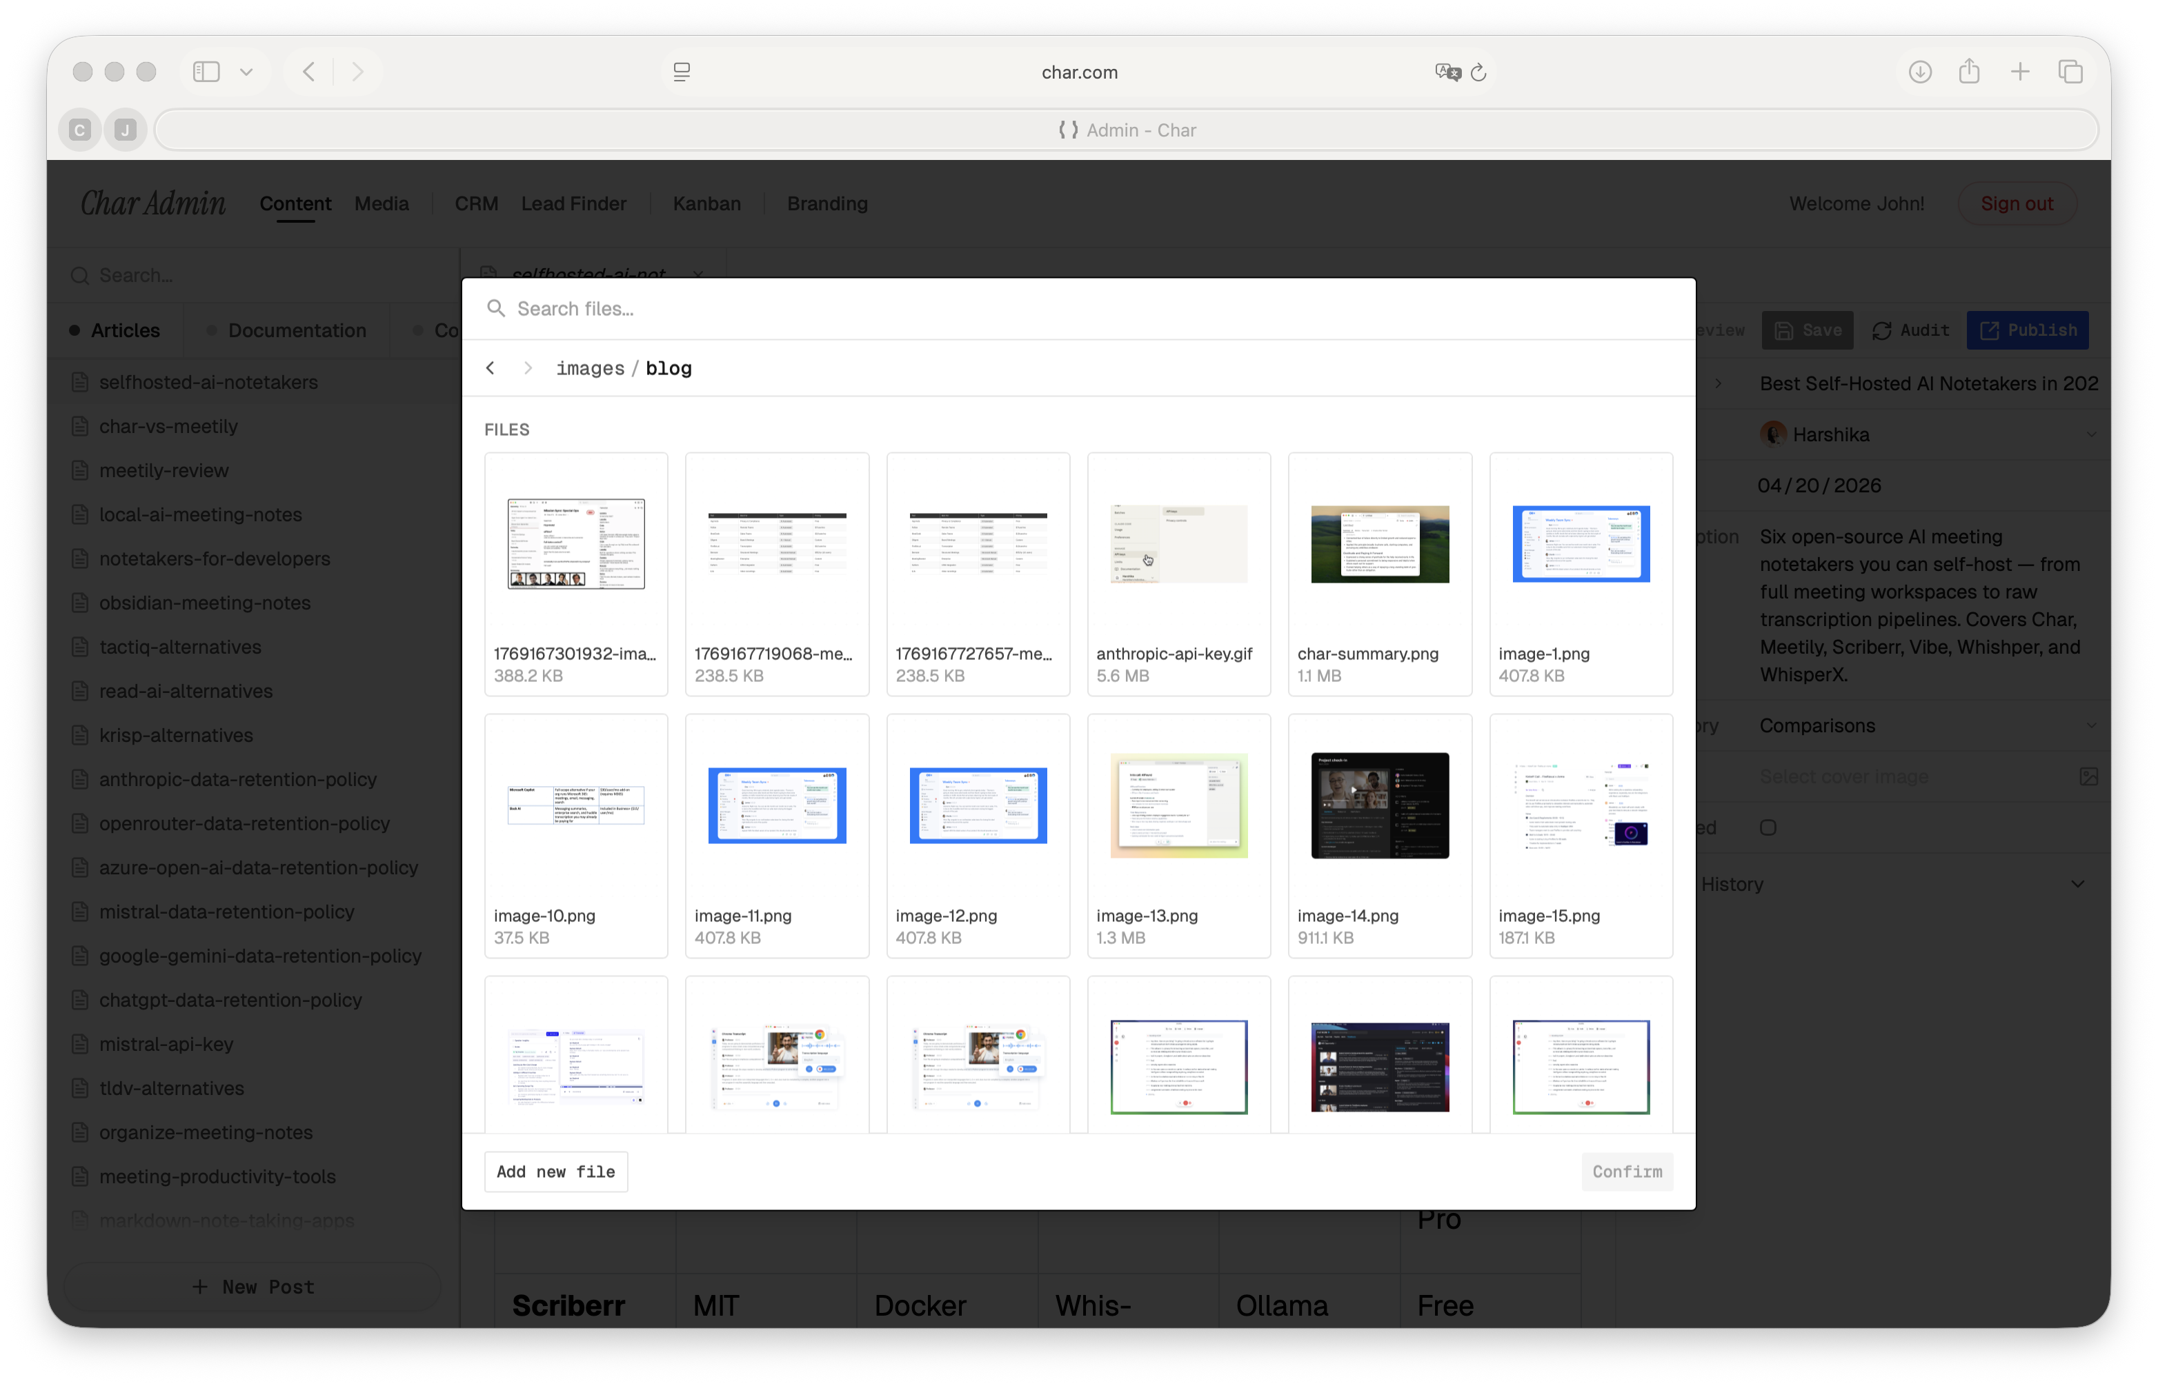Select image-13.png file
Image resolution: width=2158 pixels, height=1386 pixels.
click(x=1178, y=836)
